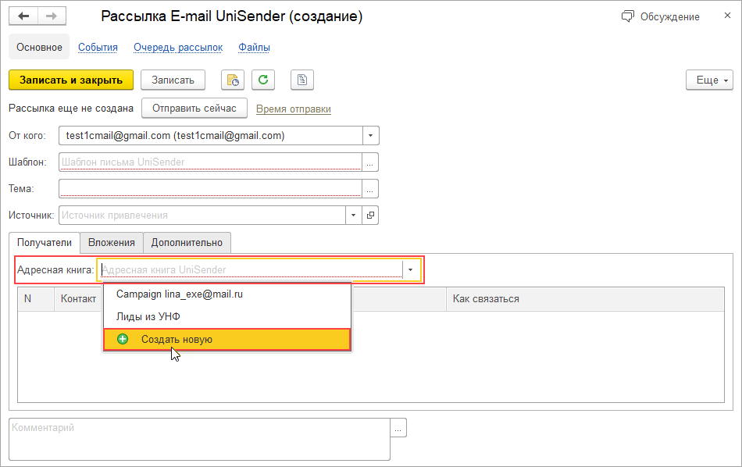742x467 pixels.
Task: Click ellipsis button next to Шаблон field
Action: click(371, 162)
